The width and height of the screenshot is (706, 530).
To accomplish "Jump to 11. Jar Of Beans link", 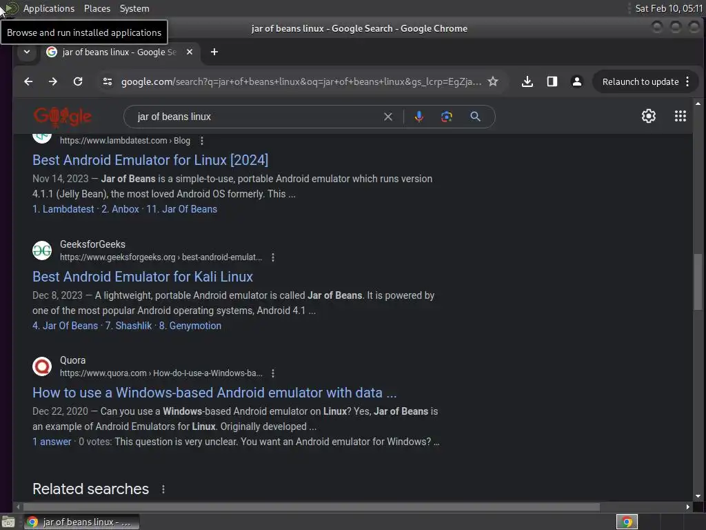I will point(182,209).
